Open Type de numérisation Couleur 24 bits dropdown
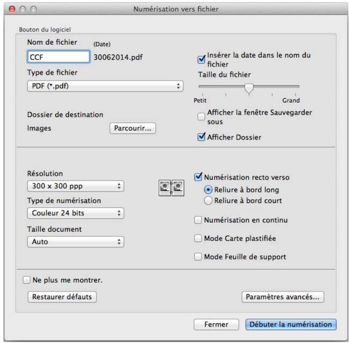 (x=76, y=213)
